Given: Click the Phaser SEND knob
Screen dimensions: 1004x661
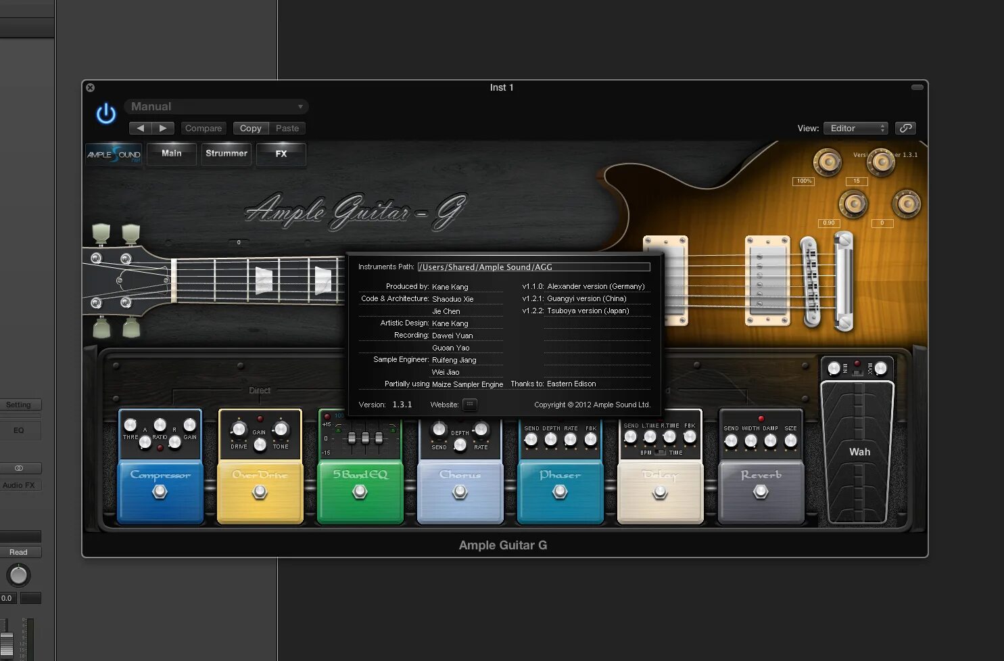Looking at the screenshot, I should coord(531,440).
